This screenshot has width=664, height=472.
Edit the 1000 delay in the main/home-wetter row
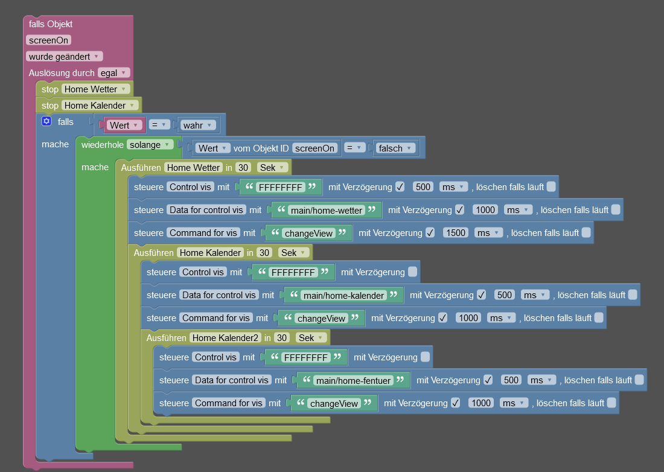click(485, 210)
